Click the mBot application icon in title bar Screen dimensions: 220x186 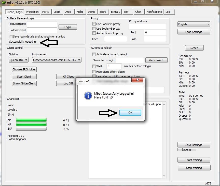tap(4, 2)
